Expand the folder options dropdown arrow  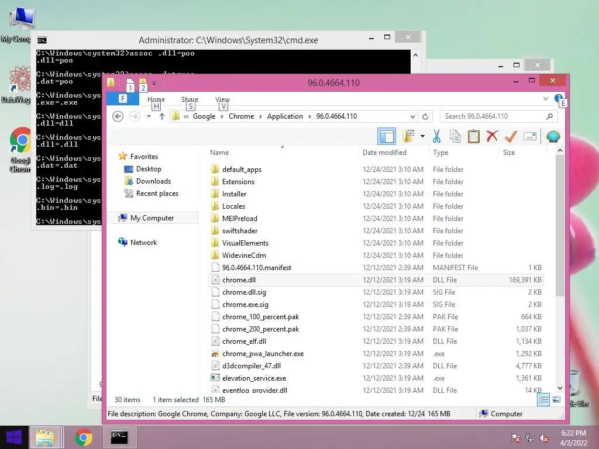[422, 136]
